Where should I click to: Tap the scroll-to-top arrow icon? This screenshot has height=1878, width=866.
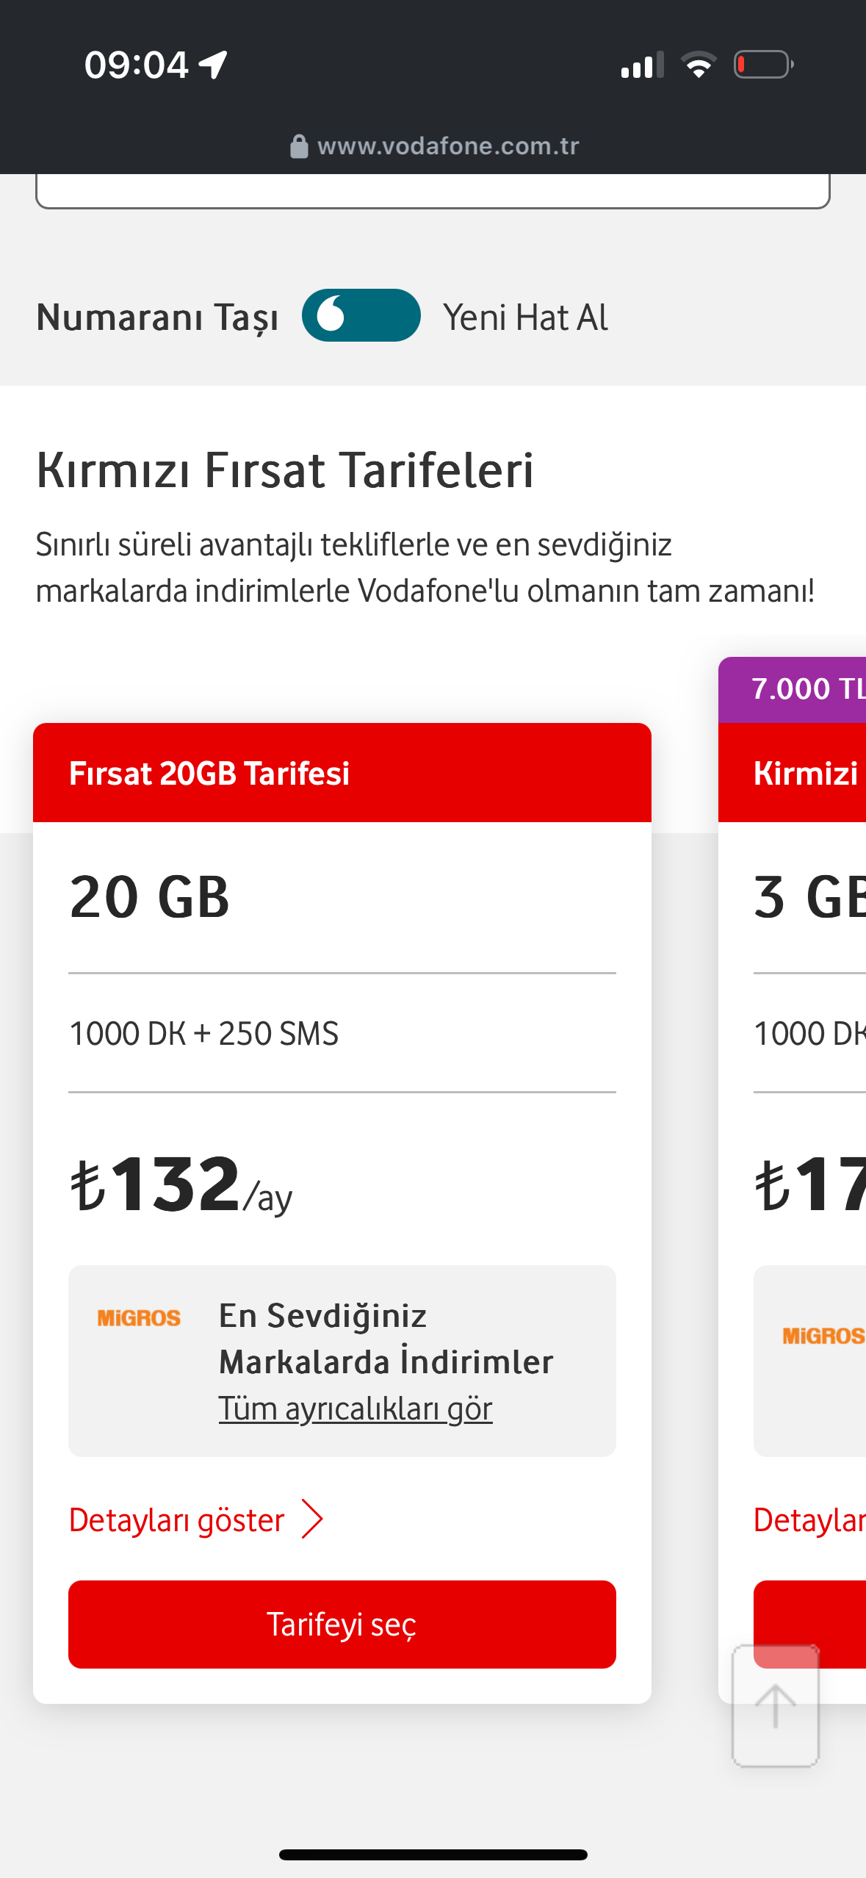click(x=776, y=1705)
